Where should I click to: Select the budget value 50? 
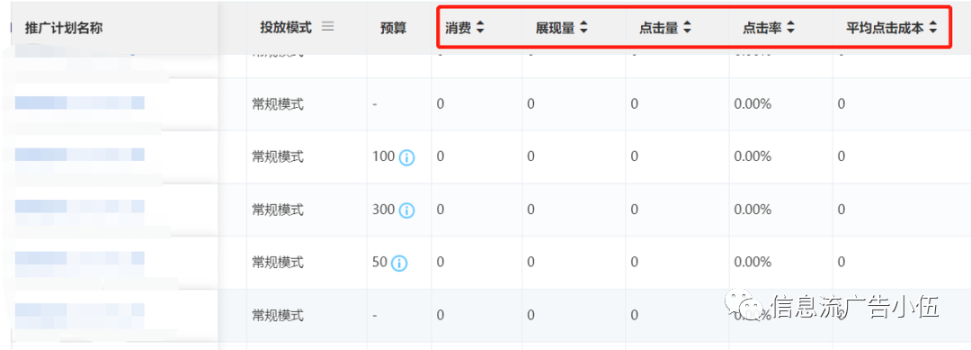pos(380,263)
